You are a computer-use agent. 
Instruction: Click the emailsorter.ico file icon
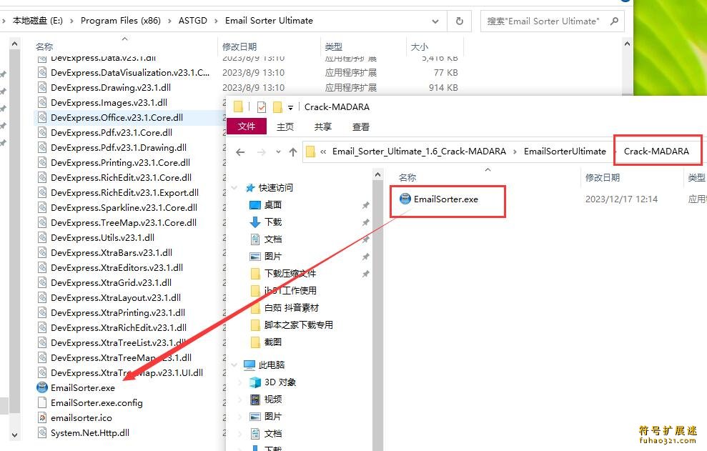41,417
